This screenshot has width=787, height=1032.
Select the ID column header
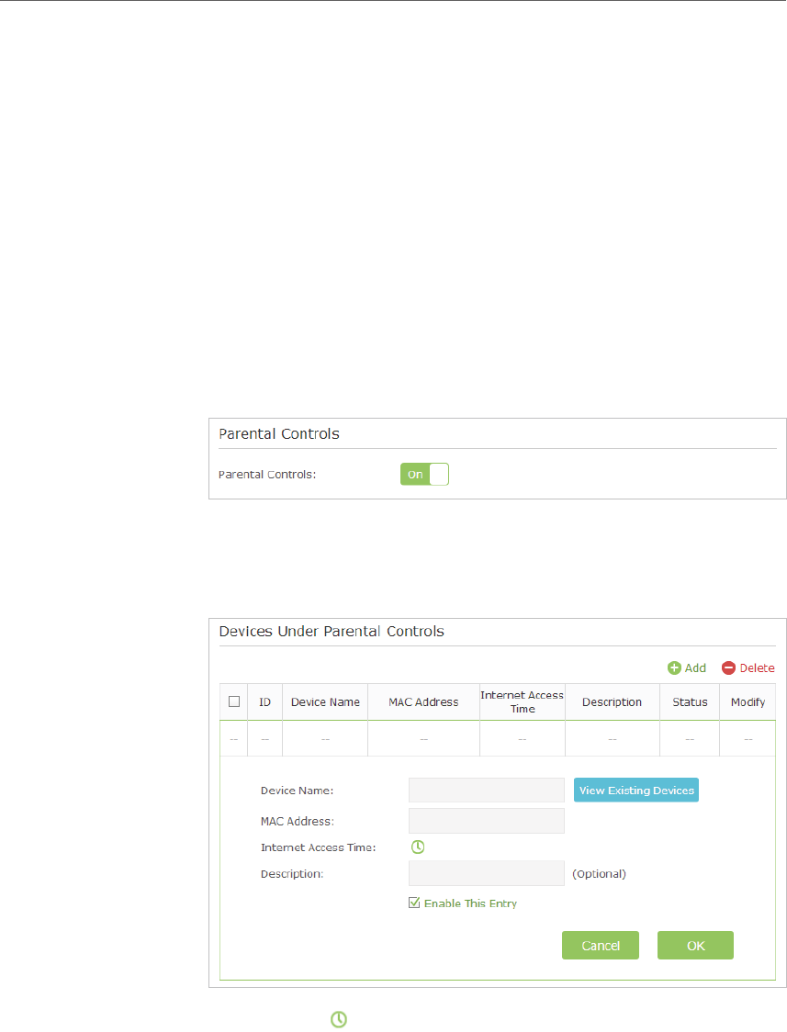click(x=264, y=702)
